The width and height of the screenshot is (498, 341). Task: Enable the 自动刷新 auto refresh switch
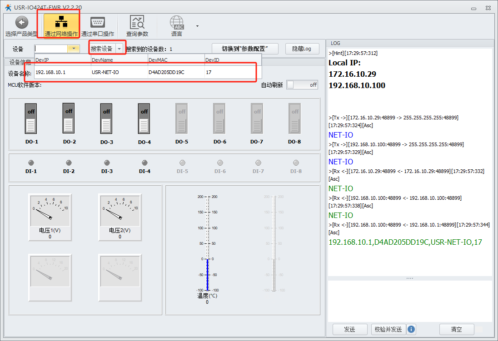(x=302, y=85)
